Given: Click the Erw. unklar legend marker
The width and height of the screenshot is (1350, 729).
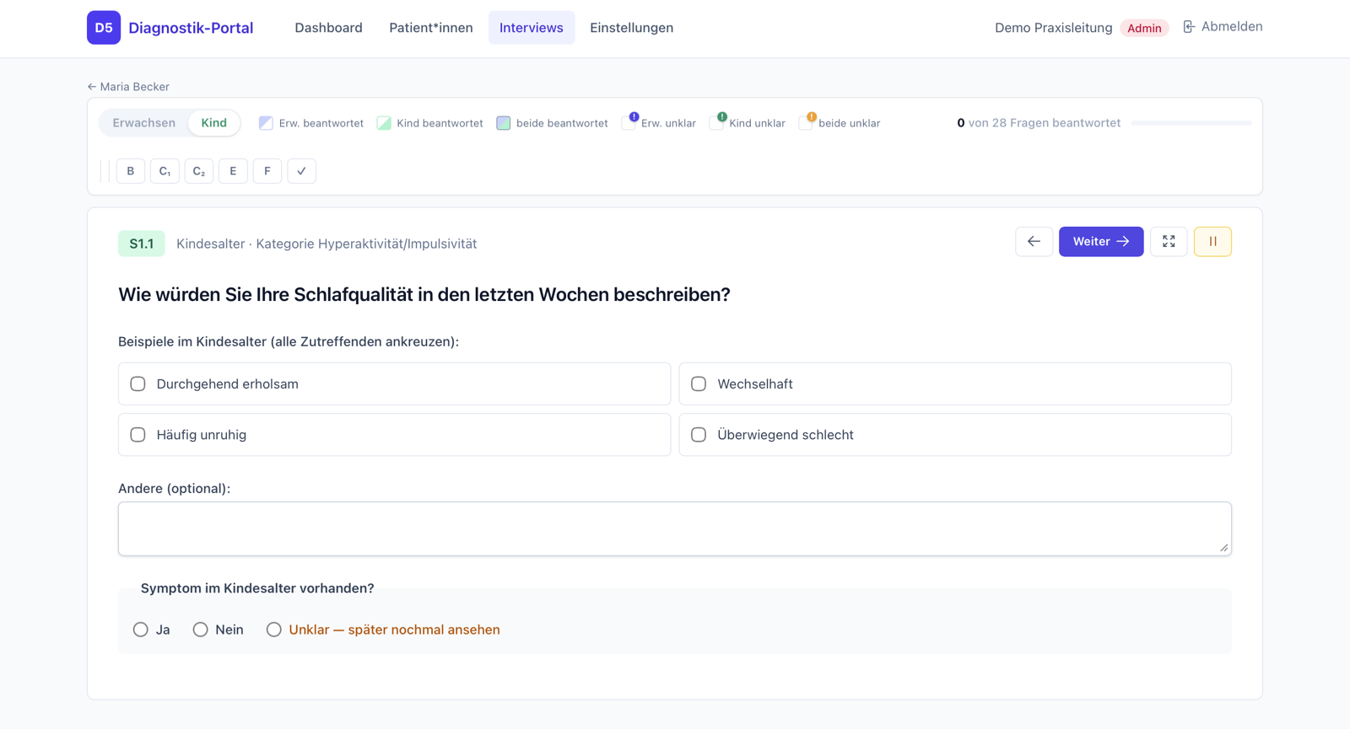Looking at the screenshot, I should click(x=629, y=122).
